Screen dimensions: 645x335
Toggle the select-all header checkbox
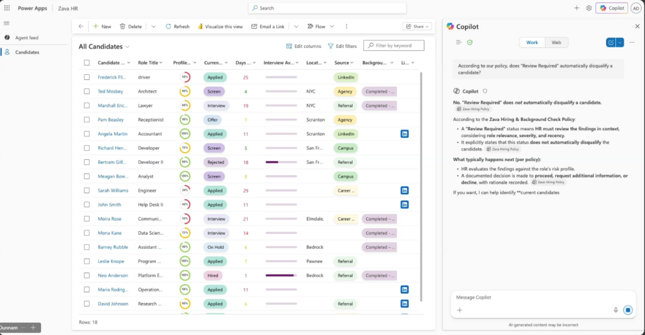[x=87, y=63]
